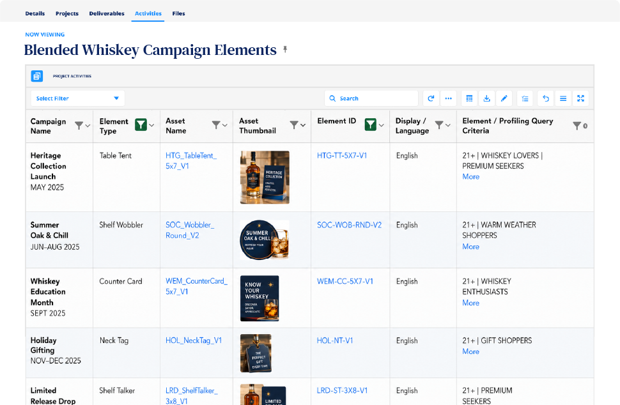Click the Shelf Talker element type cell
The image size is (620, 405).
[x=117, y=390]
